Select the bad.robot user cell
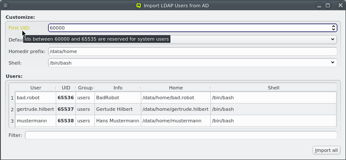The image size is (346, 160). [36, 98]
